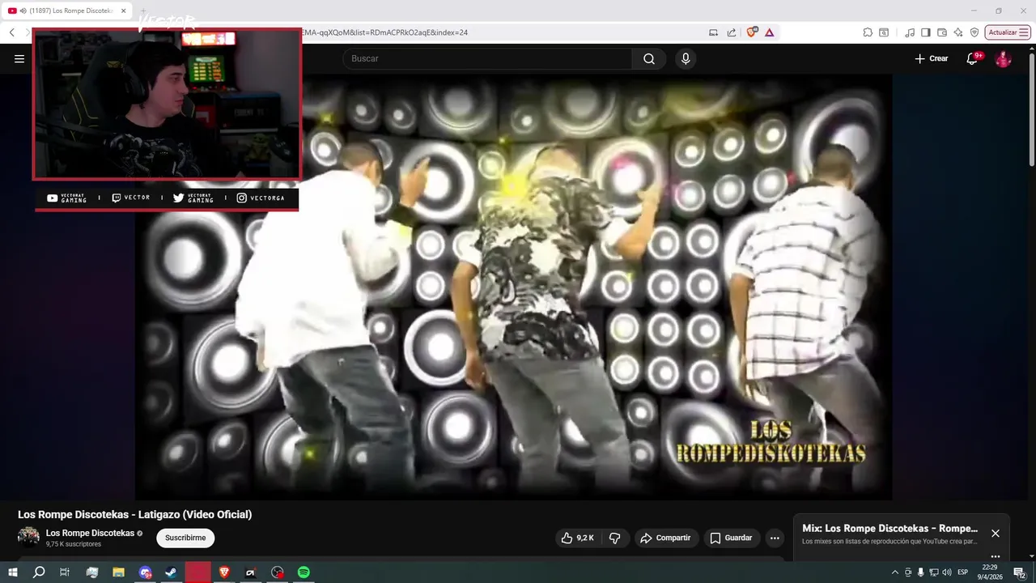
Task: Open Brave browser taskbar icon
Action: 224,572
